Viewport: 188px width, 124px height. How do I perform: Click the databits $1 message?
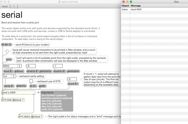[32, 71]
